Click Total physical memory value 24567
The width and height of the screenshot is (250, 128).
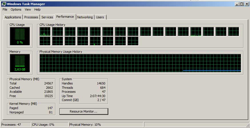tap(49, 83)
